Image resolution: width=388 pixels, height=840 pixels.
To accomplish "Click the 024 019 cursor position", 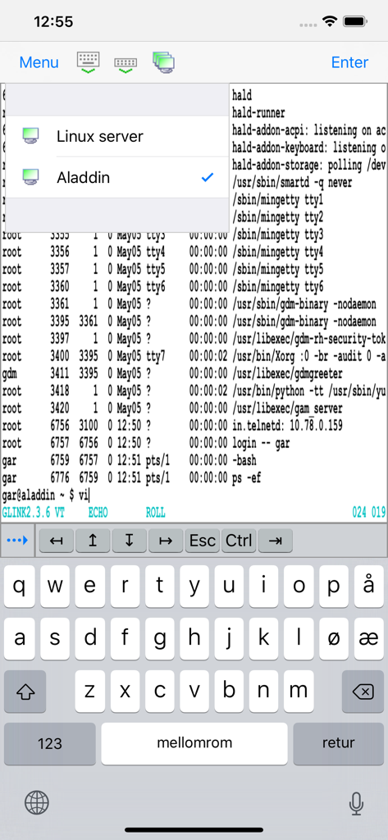I will click(368, 513).
